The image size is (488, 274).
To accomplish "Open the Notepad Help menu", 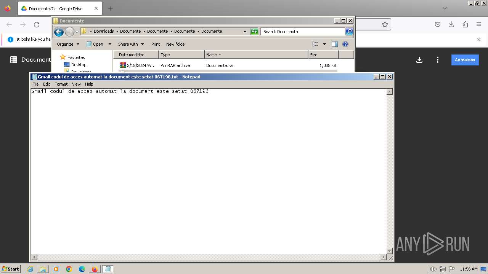I will point(89,84).
